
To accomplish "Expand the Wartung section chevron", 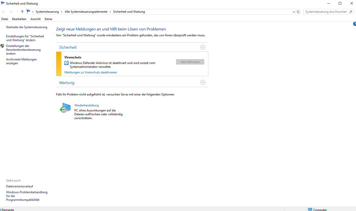I will pos(203,83).
